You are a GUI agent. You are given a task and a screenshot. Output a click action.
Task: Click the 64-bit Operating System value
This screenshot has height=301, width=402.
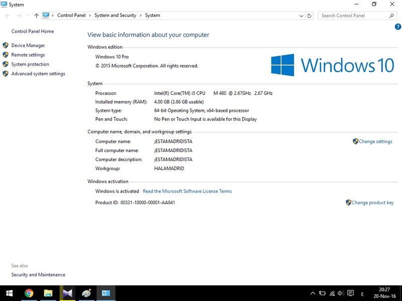pyautogui.click(x=202, y=110)
